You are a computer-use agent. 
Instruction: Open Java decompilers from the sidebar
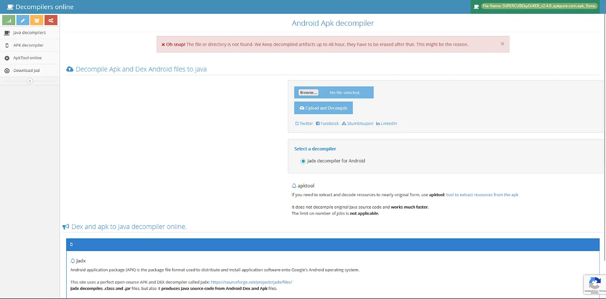(29, 33)
